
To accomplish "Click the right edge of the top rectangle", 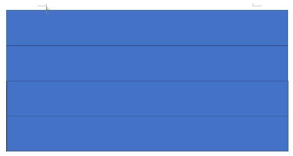I will [288, 28].
